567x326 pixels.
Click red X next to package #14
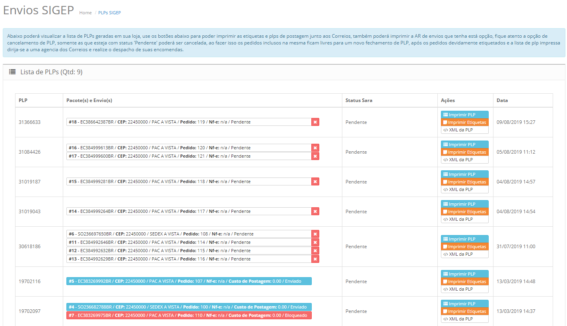tap(315, 212)
